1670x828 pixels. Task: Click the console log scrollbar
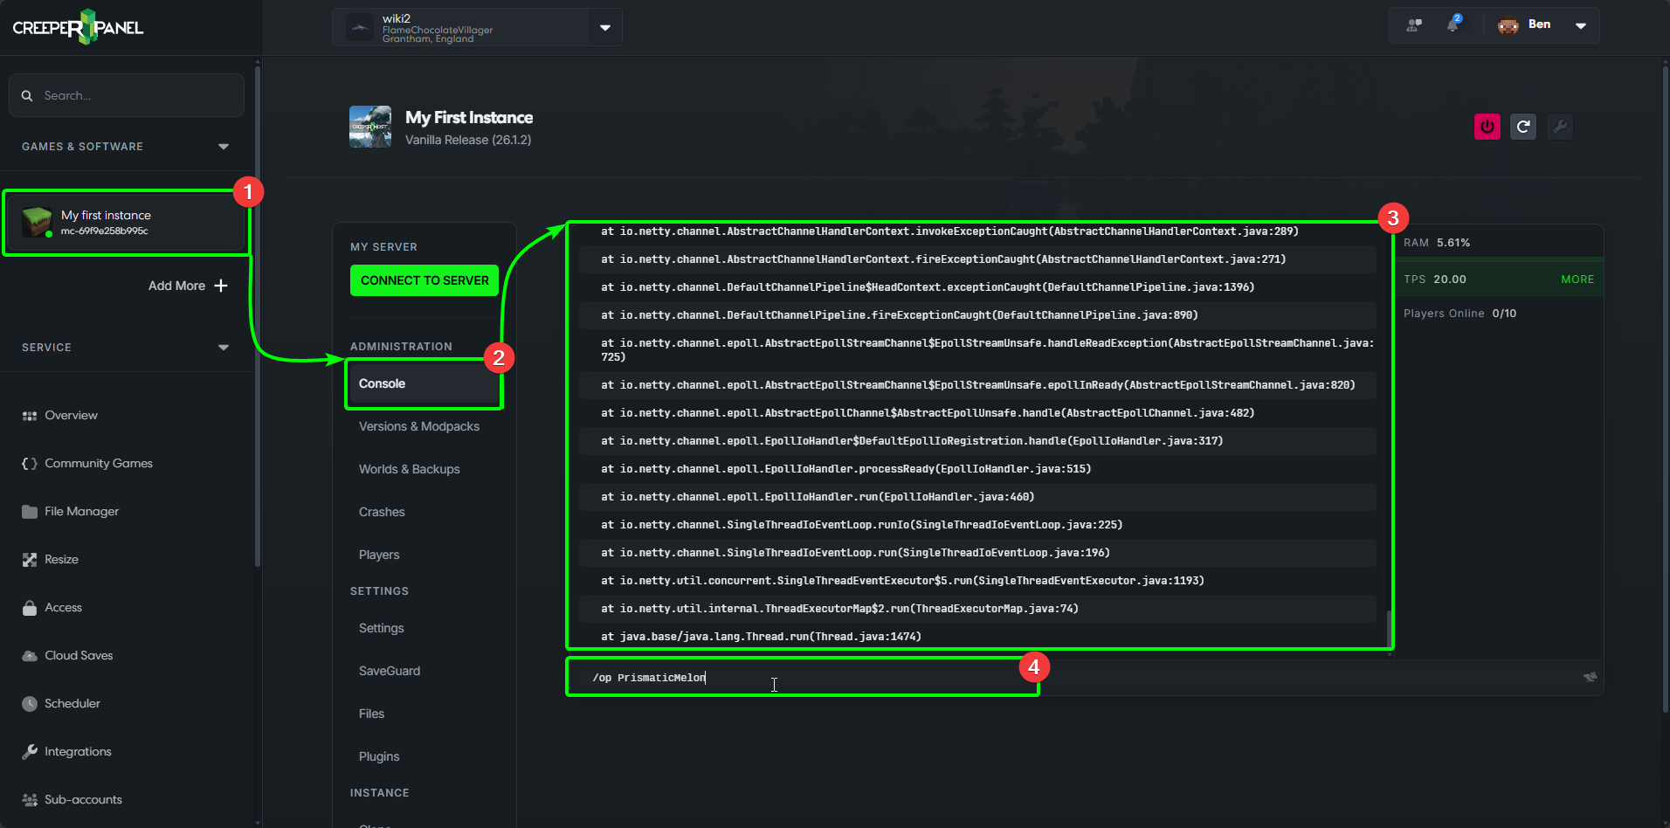[1389, 629]
